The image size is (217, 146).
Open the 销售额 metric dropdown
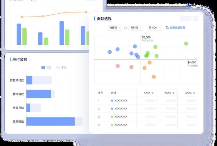click(115, 28)
